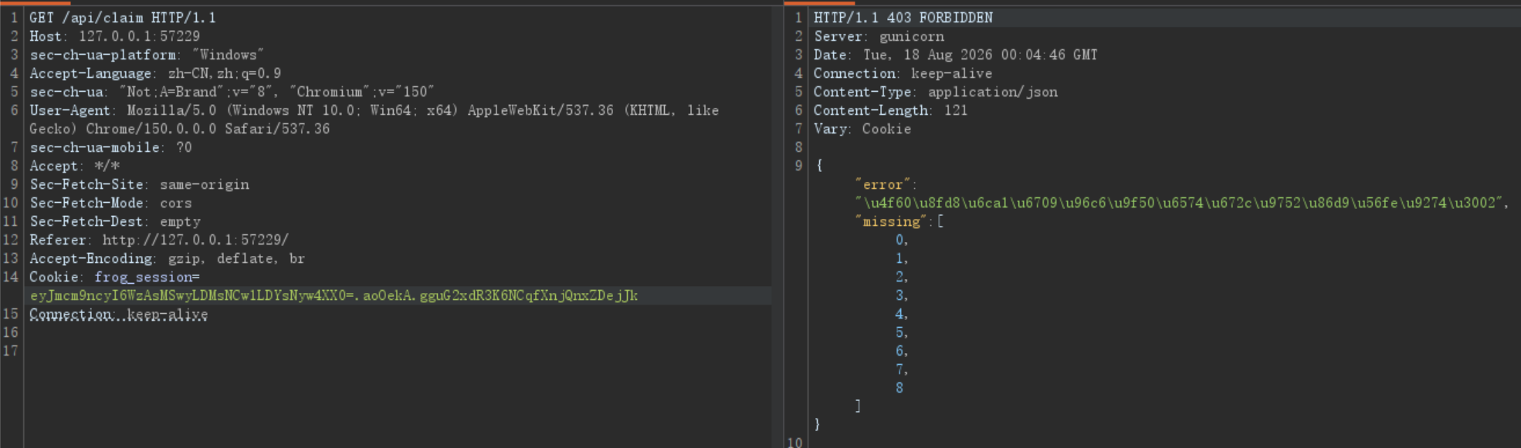1521x448 pixels.
Task: Click the "error" key in the JSON body
Action: [882, 184]
